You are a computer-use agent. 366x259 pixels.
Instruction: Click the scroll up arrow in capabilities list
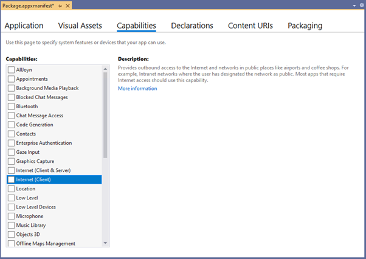click(x=105, y=69)
